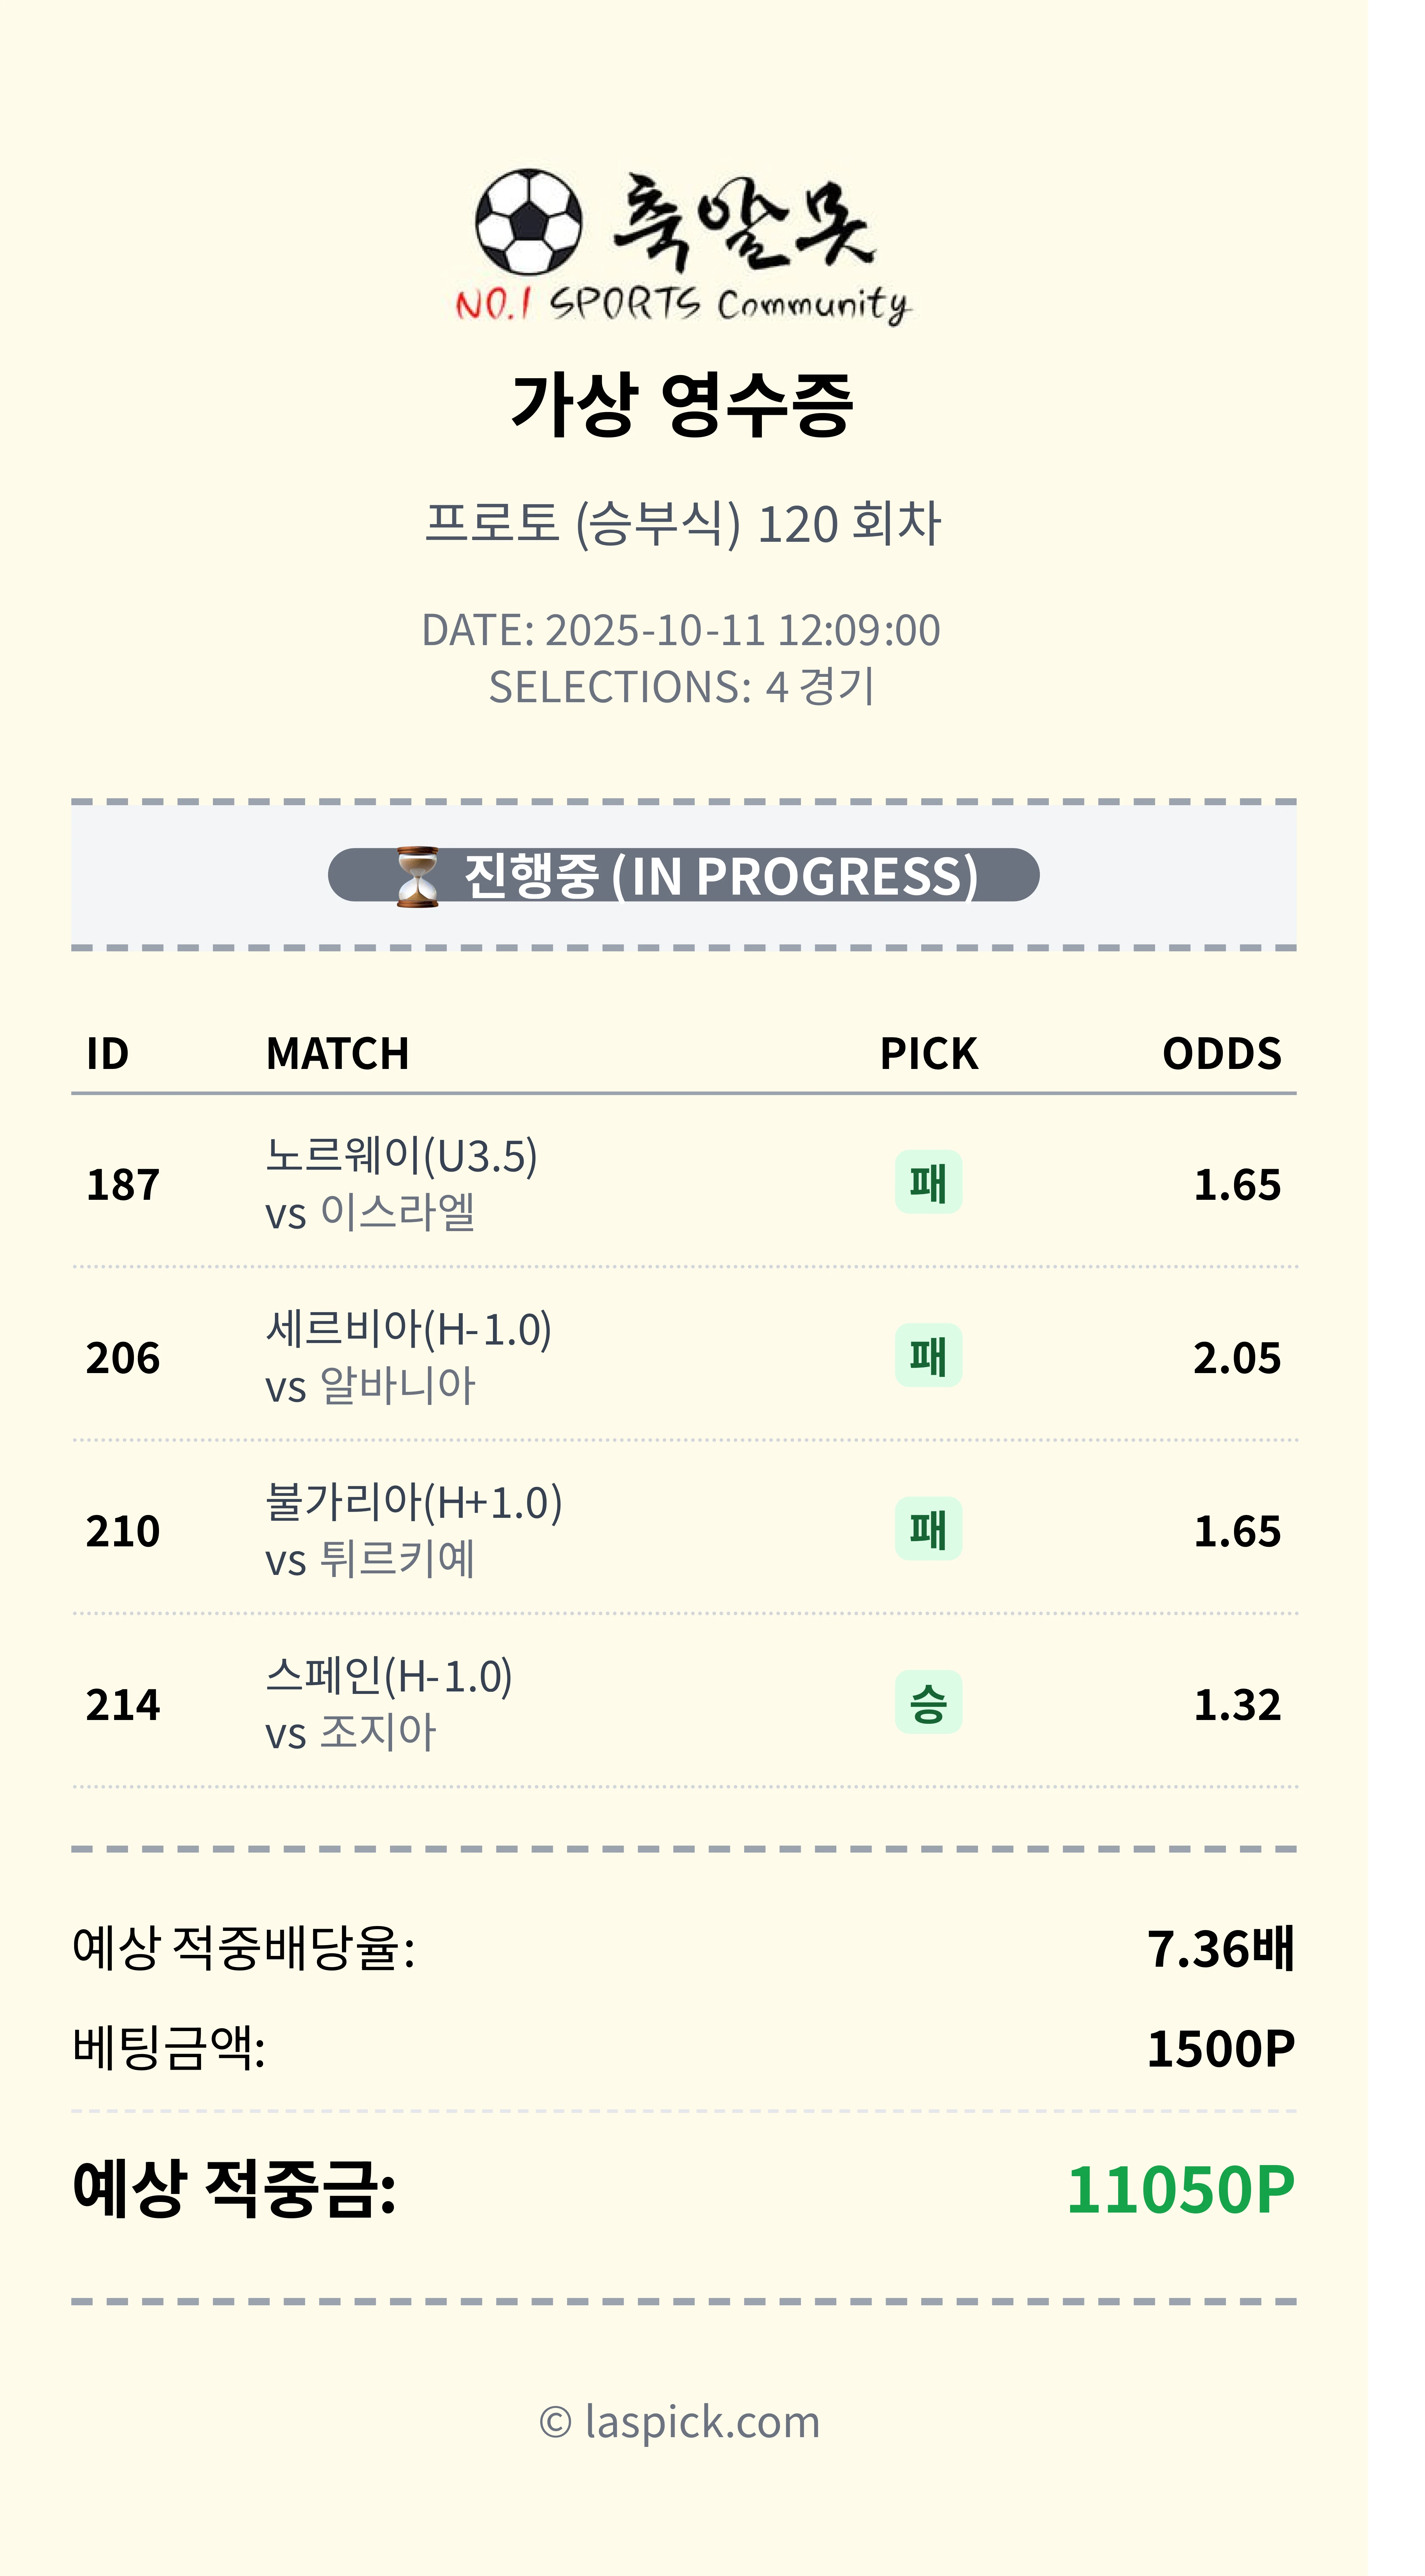Click the 패 pick badge for 세르비아 match
Viewport: 1425px width, 2576px height.
[x=928, y=1356]
